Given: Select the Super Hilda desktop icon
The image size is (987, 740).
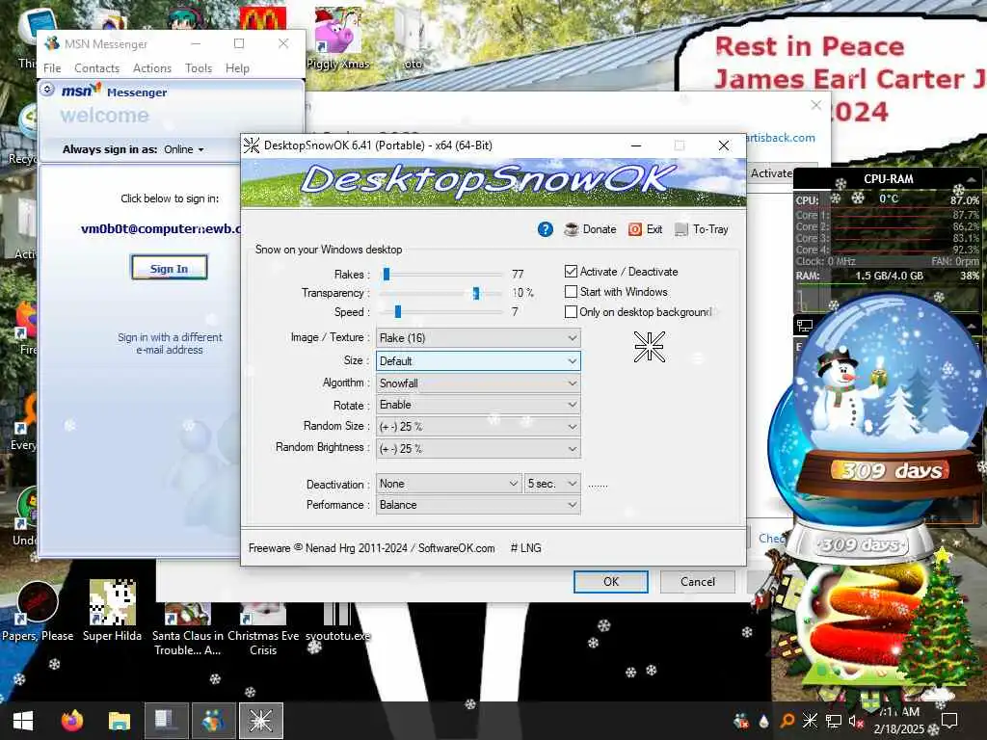Looking at the screenshot, I should tap(112, 610).
